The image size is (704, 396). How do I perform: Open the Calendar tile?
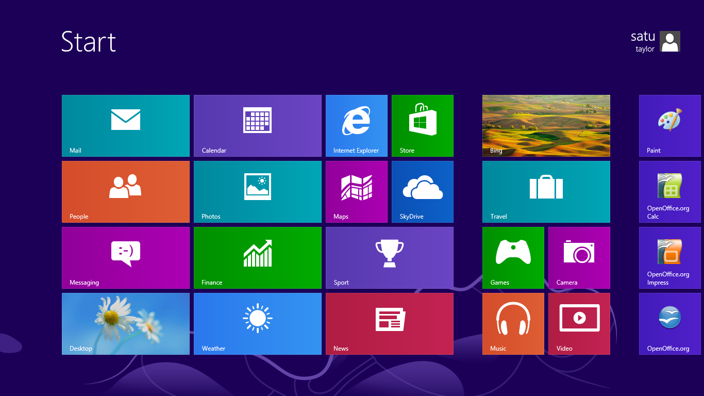[x=258, y=126]
